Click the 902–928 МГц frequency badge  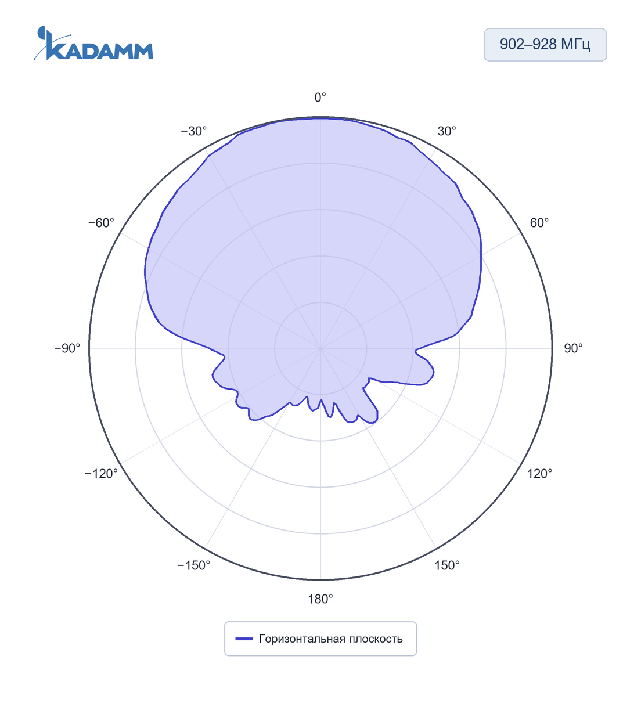(x=545, y=45)
